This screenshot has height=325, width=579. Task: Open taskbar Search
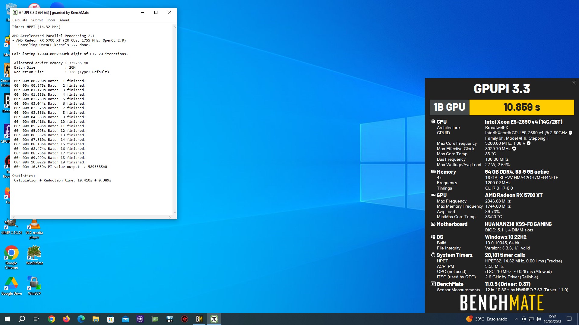[x=22, y=319]
